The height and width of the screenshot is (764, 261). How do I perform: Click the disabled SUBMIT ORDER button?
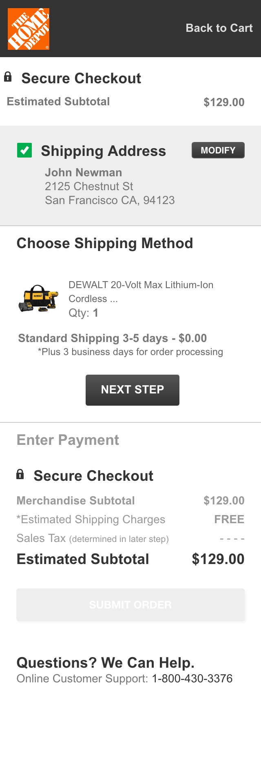pyautogui.click(x=130, y=604)
